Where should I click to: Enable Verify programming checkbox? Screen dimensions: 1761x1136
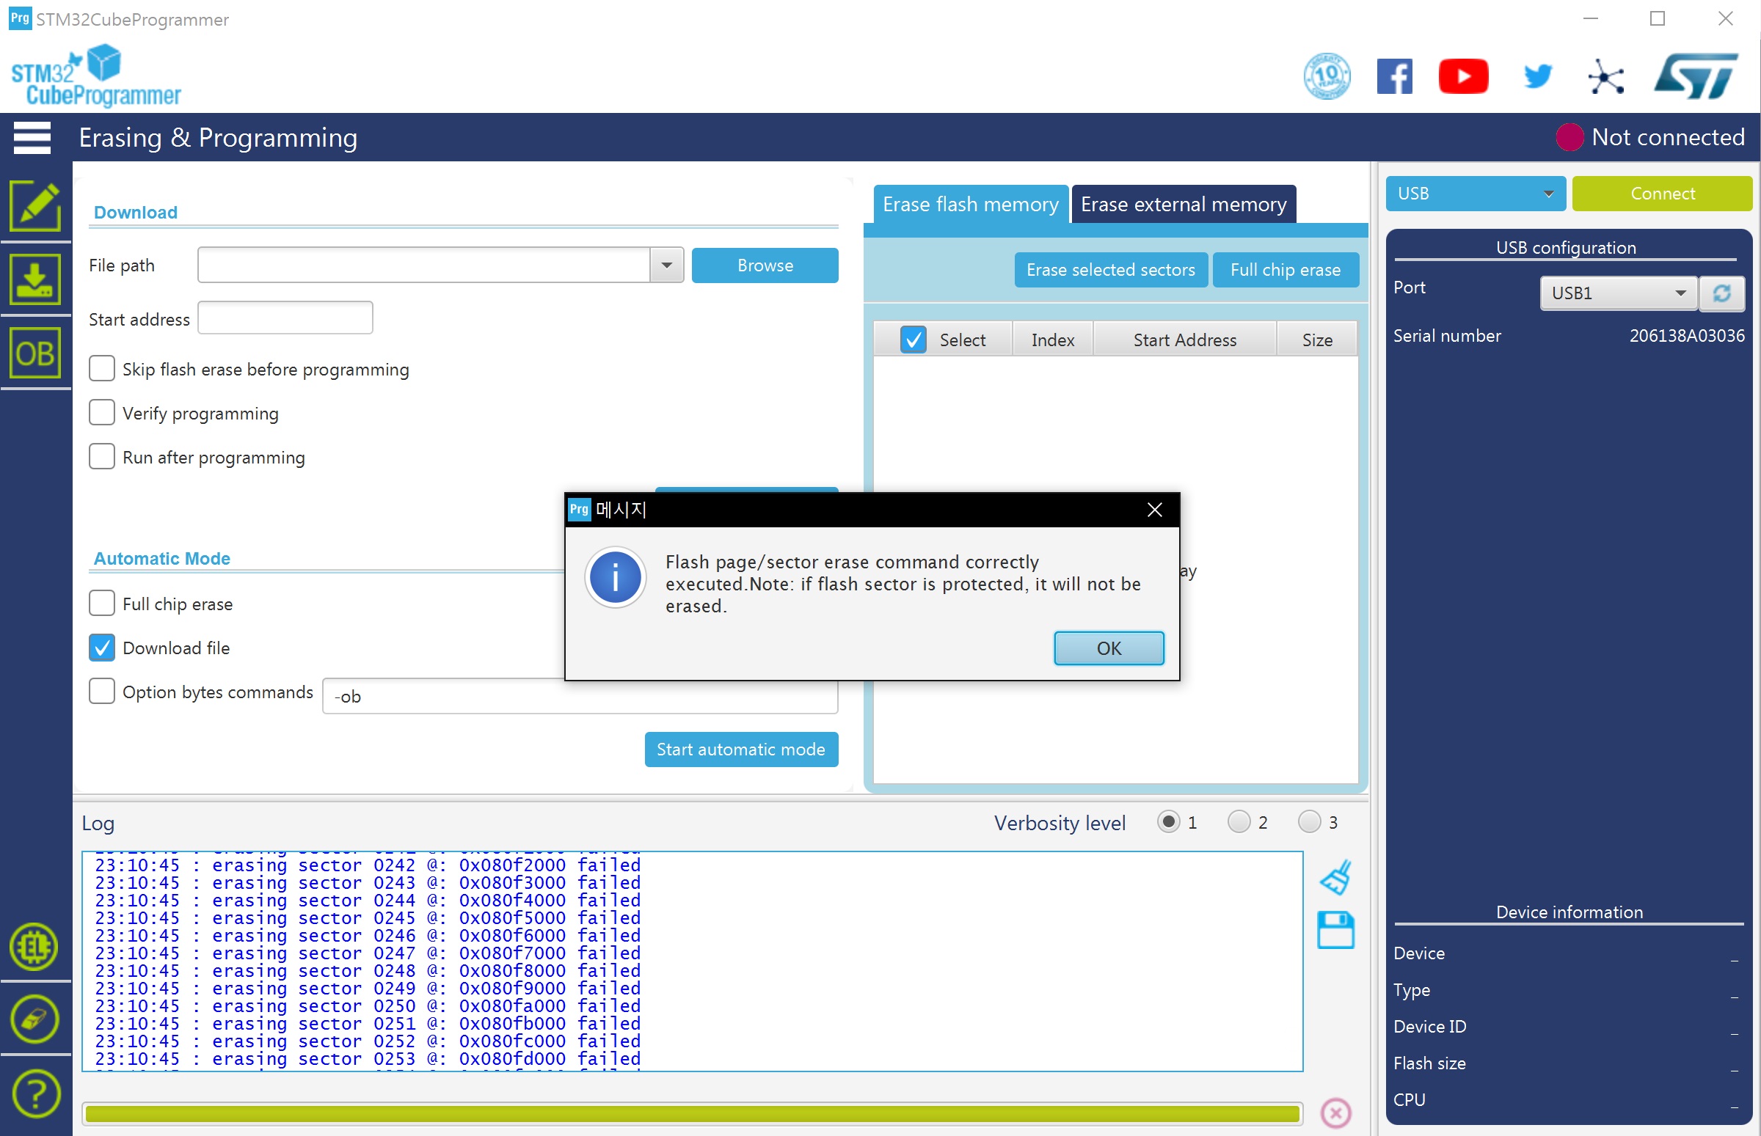pos(102,413)
